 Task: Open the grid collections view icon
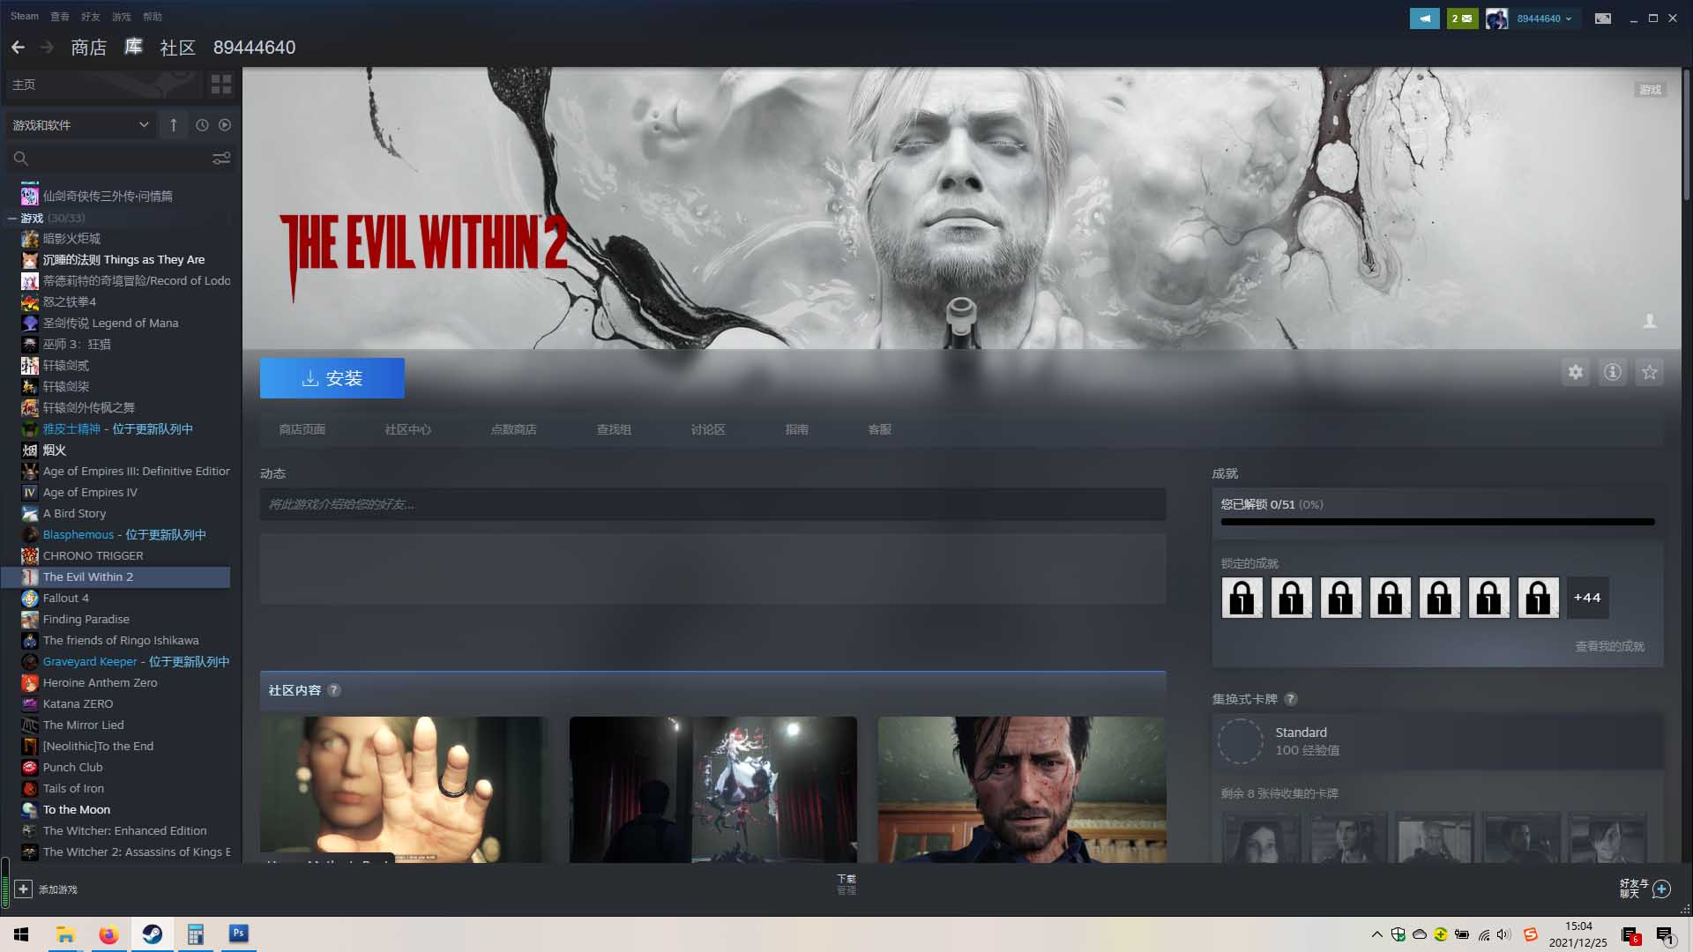click(221, 85)
